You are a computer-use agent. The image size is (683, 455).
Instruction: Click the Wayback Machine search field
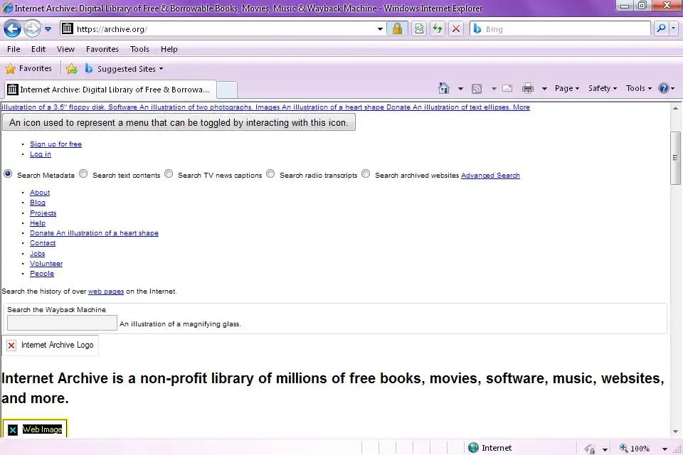click(63, 323)
